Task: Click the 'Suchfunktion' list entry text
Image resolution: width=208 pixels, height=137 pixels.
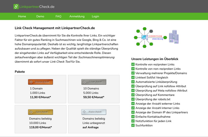Action: coord(144,125)
